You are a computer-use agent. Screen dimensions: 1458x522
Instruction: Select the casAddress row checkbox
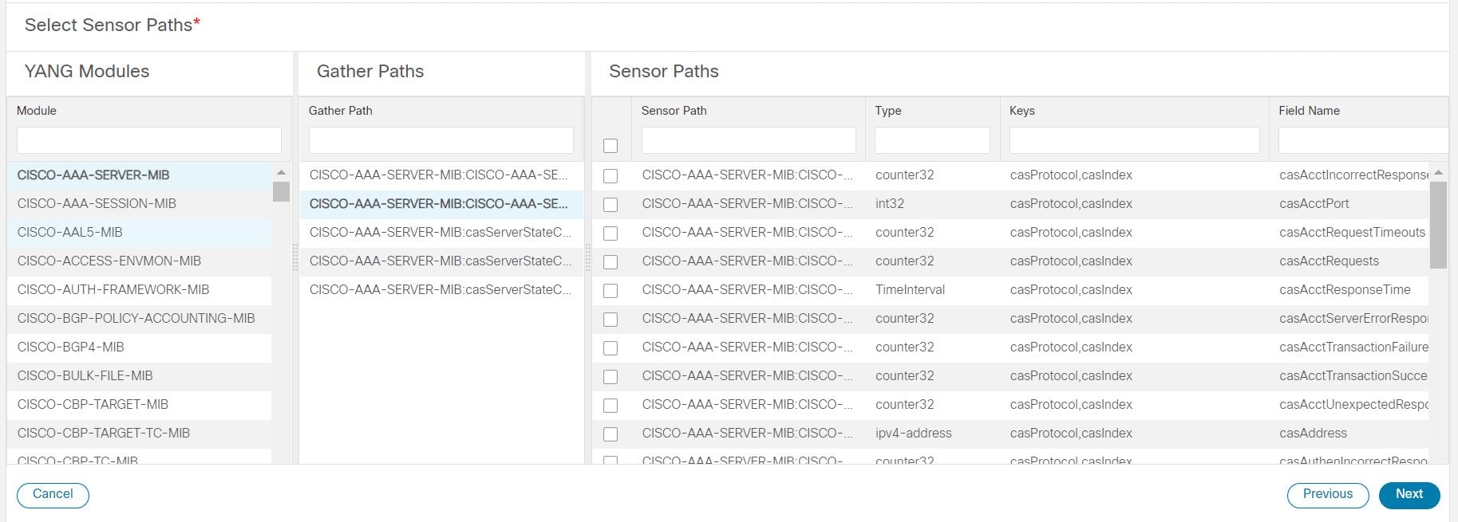610,434
